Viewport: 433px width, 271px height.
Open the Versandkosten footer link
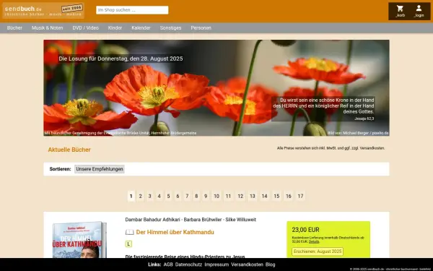point(247,264)
